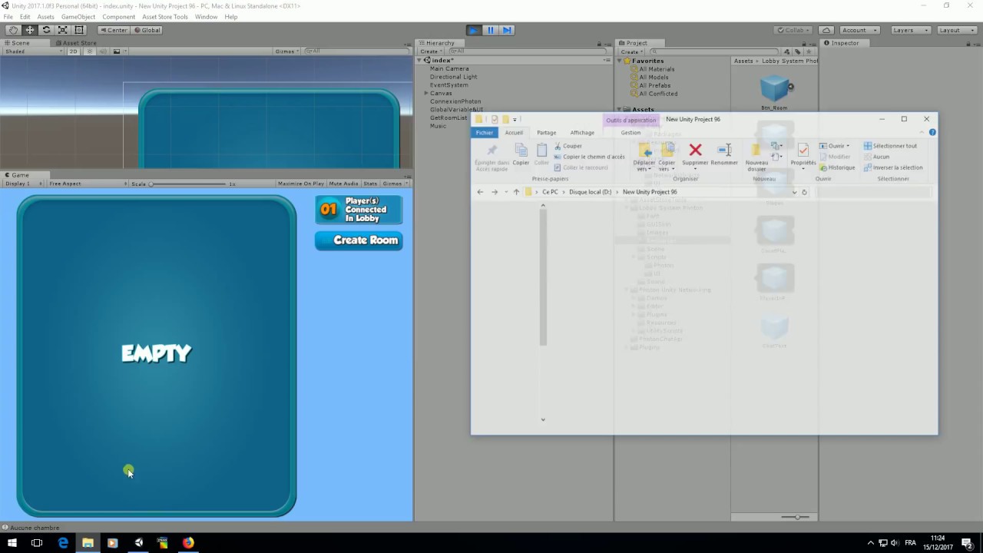Click Nouveau dossier in Explorer ribbon
Image resolution: width=983 pixels, height=553 pixels.
[756, 157]
